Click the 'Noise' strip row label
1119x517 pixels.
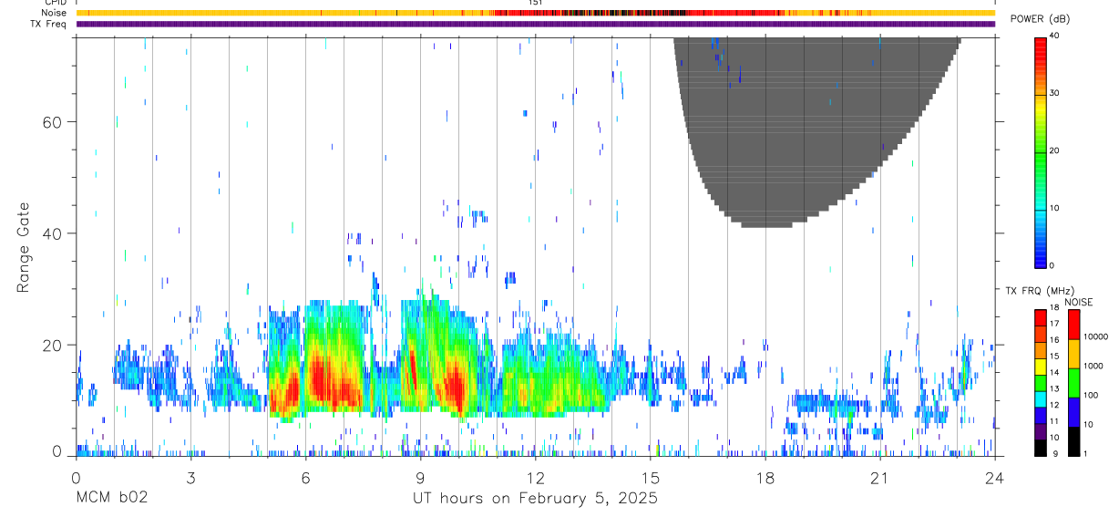[x=55, y=13]
